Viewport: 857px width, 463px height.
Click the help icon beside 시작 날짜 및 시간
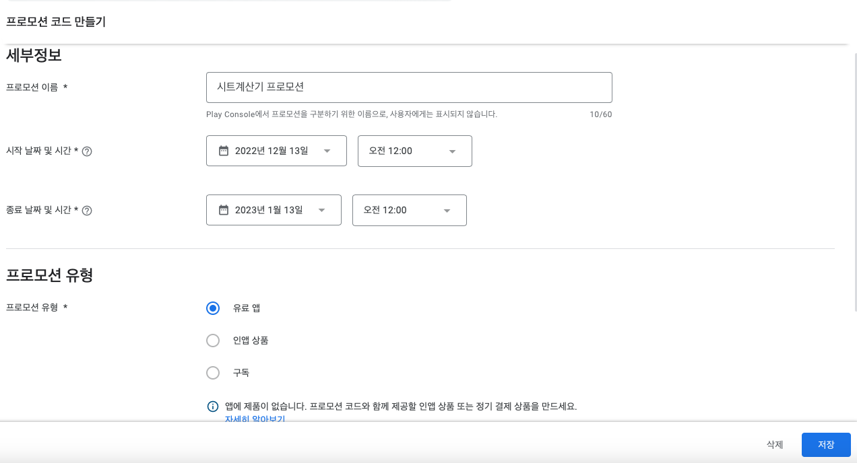[87, 151]
